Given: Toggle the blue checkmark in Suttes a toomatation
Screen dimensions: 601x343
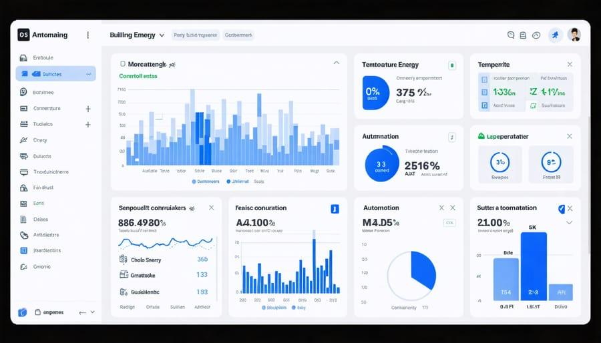Looking at the screenshot, I should coord(561,209).
